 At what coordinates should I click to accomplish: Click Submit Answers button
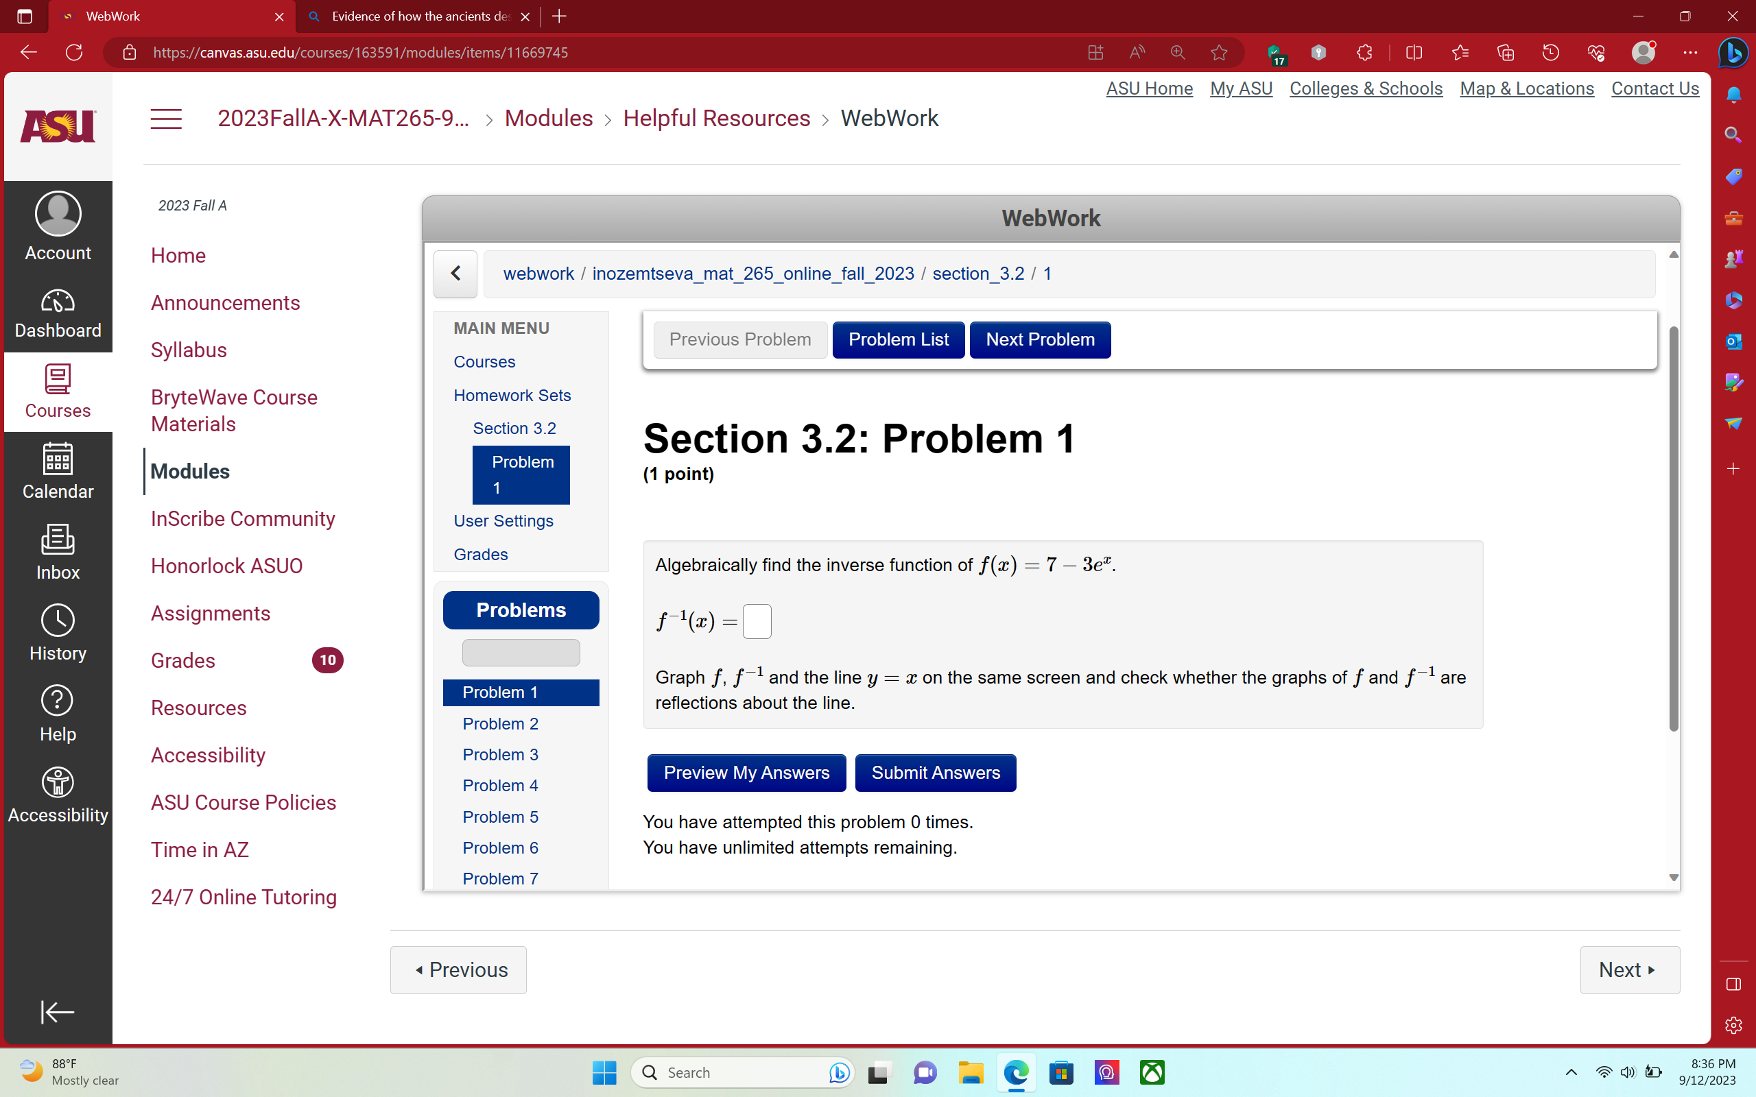936,773
